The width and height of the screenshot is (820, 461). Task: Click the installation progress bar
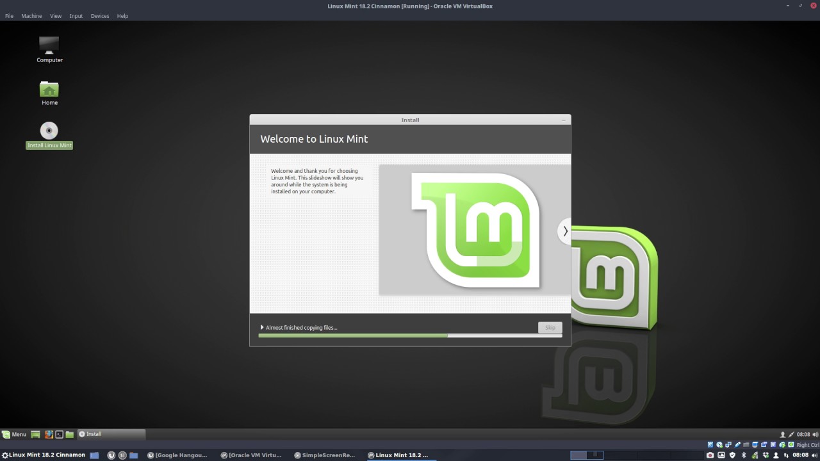point(410,336)
